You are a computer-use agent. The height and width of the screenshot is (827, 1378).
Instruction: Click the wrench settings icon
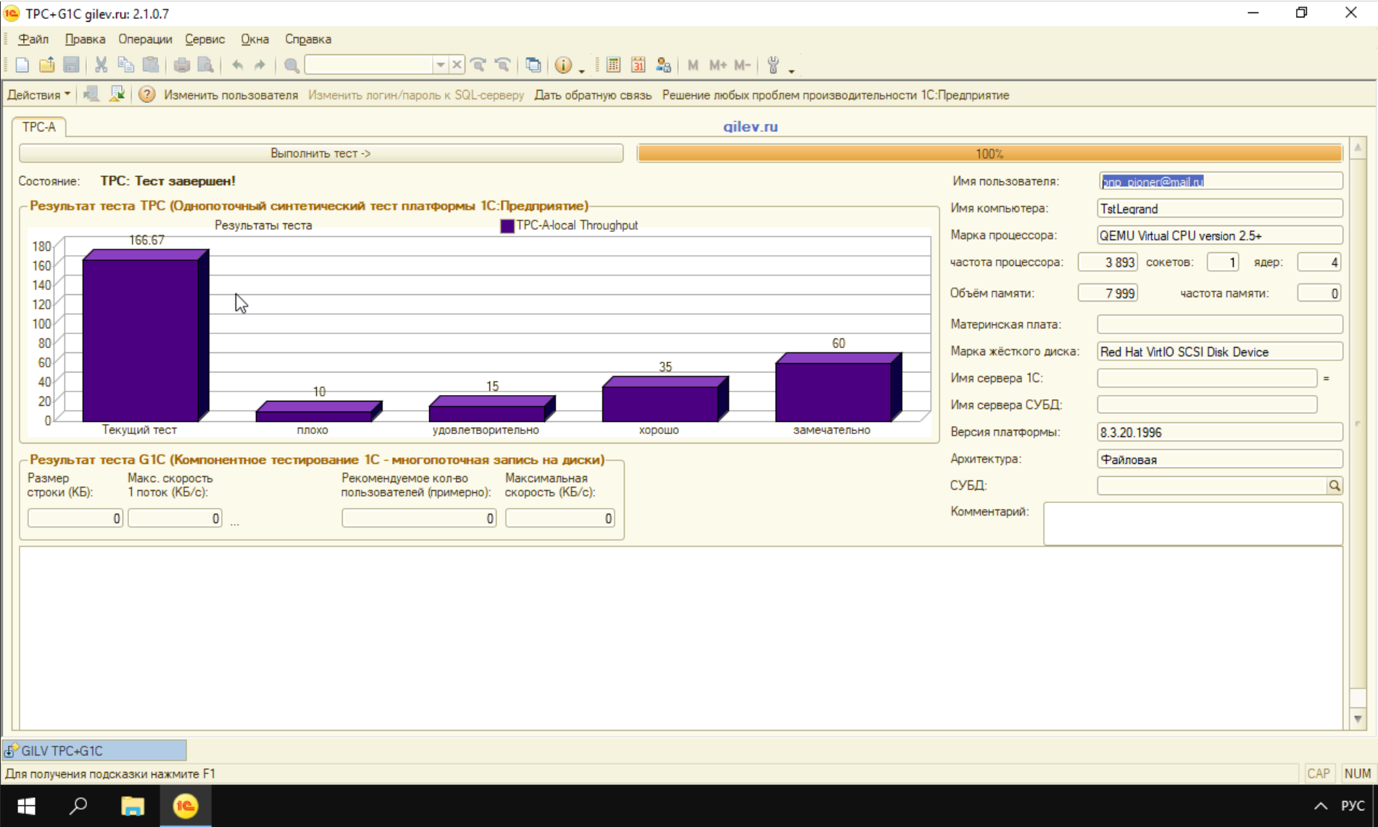pos(773,65)
